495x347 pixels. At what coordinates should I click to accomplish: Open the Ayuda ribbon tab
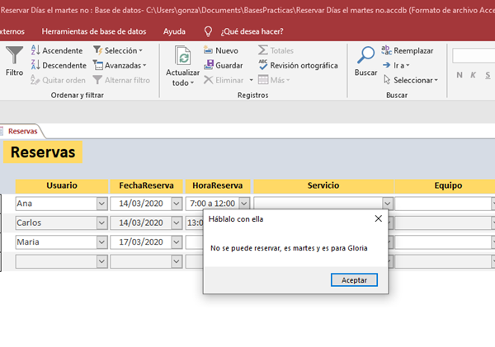point(174,31)
